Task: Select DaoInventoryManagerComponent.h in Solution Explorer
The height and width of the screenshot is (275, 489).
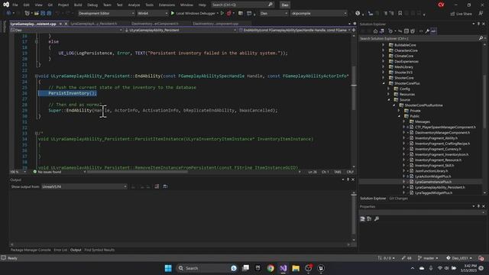Action: [x=442, y=132]
